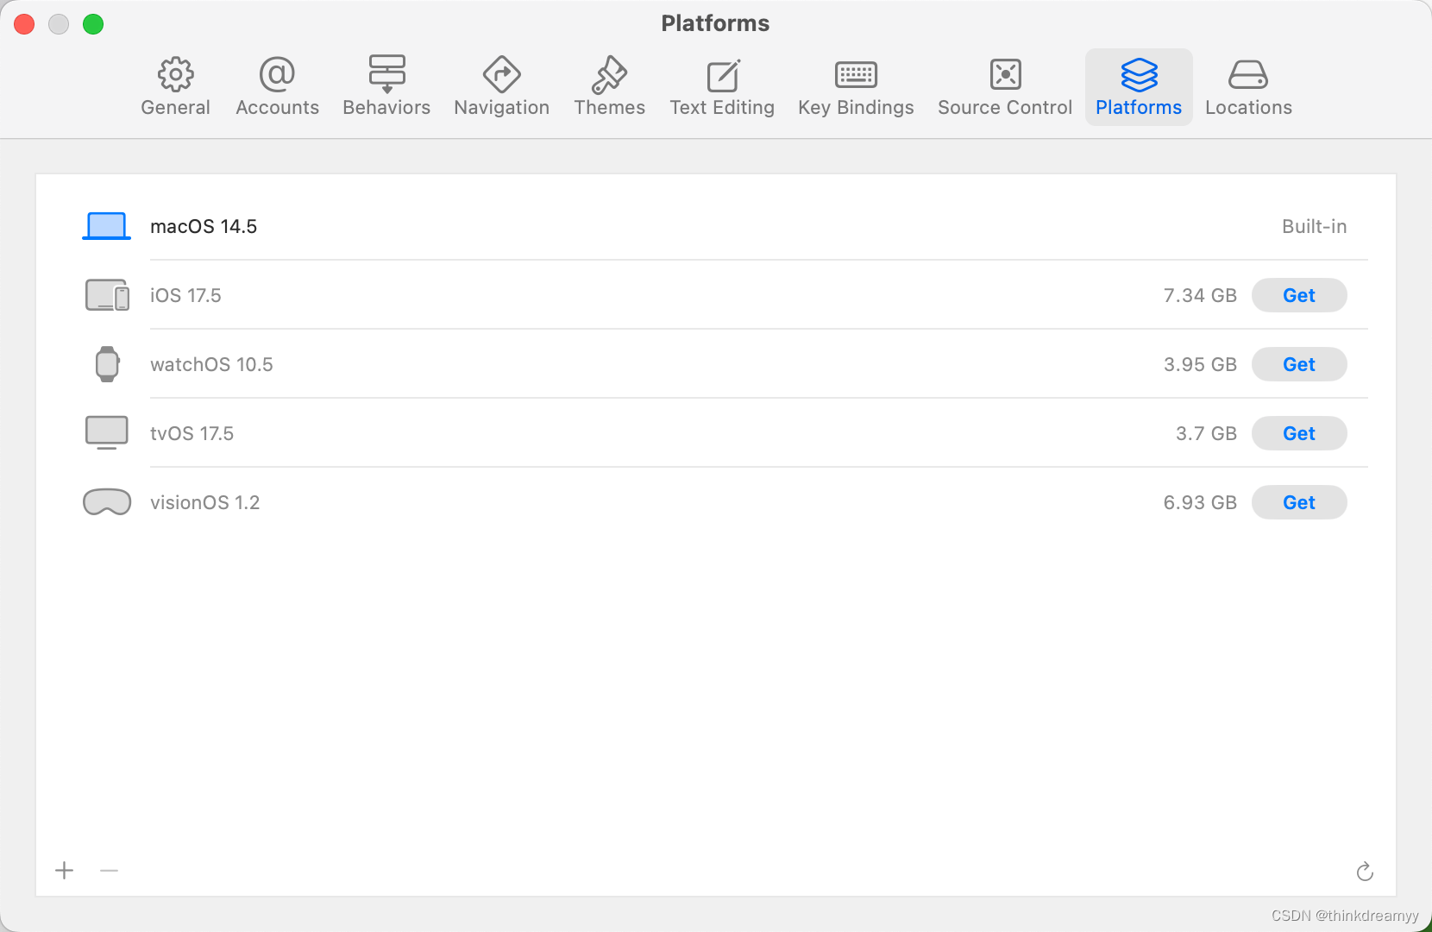
Task: Click the tvOS display icon
Action: point(107,432)
